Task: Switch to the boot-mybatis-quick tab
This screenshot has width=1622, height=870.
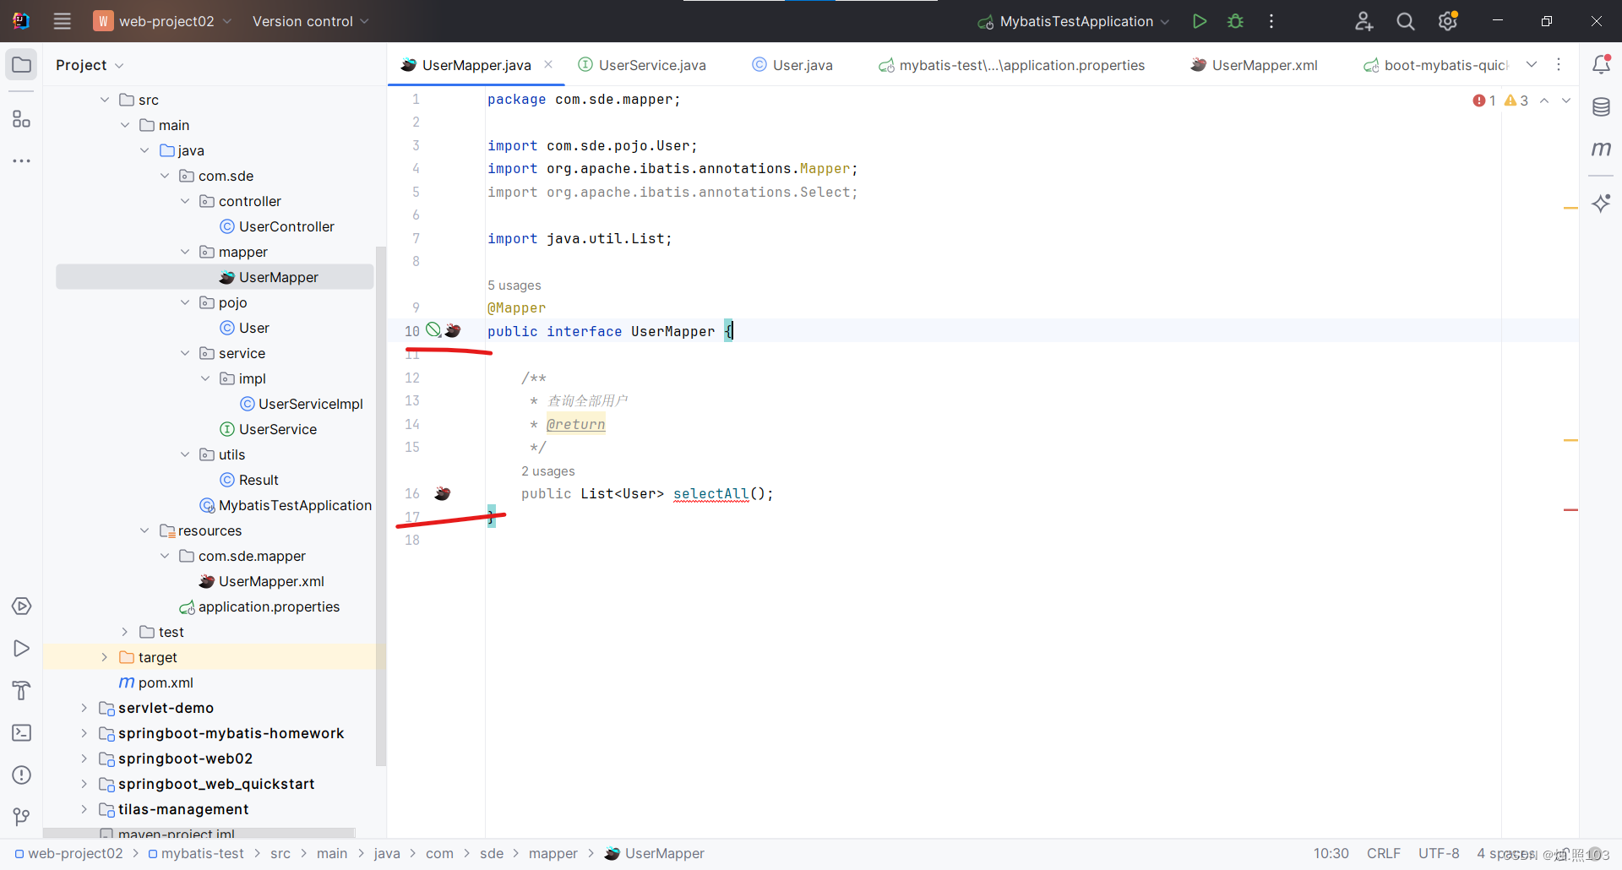Action: pos(1434,65)
